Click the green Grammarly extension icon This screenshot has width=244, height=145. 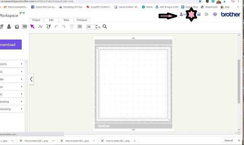(x=213, y=2)
